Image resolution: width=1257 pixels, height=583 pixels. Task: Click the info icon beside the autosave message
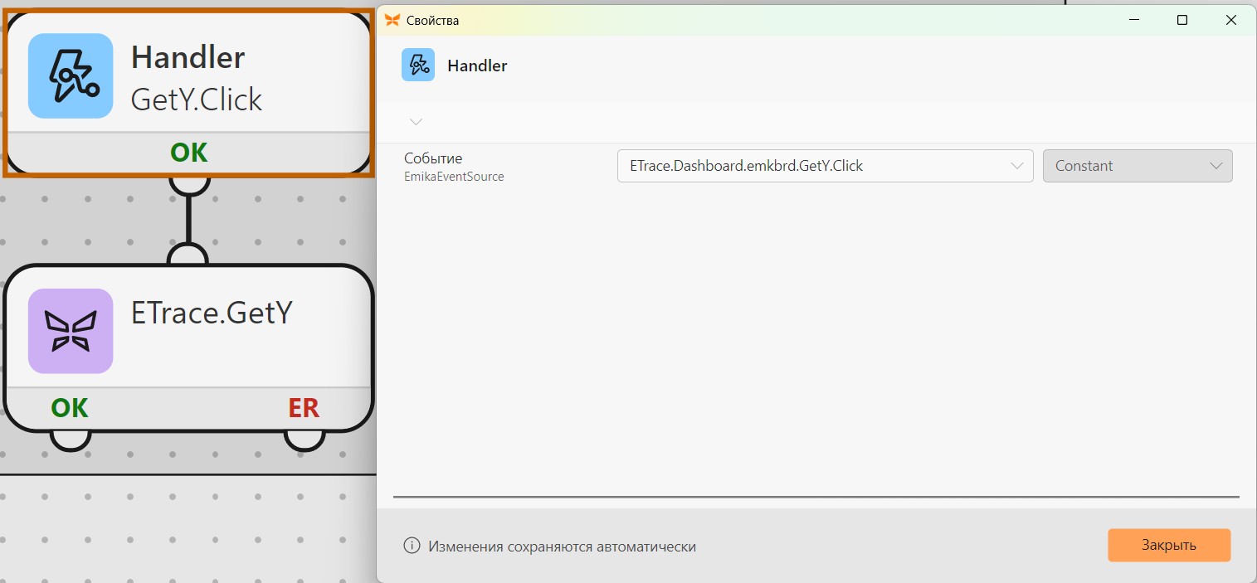pos(412,546)
